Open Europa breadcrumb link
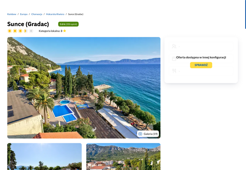 (24, 14)
